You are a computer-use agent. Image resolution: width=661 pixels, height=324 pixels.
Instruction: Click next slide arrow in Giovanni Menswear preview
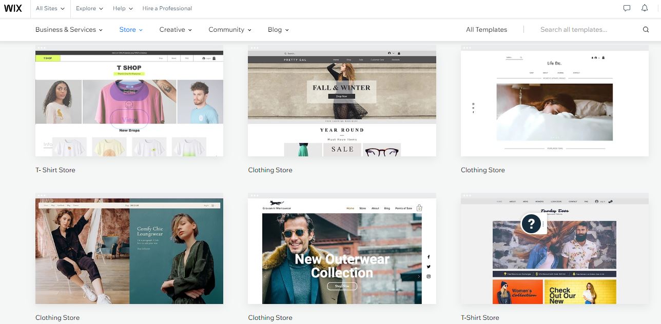(419, 276)
